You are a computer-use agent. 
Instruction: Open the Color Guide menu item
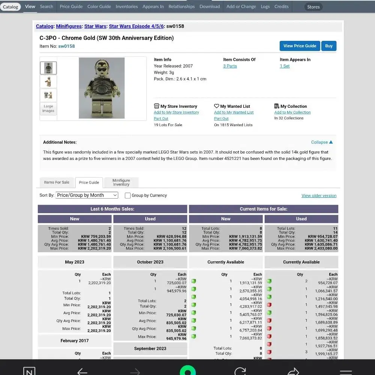(99, 6)
